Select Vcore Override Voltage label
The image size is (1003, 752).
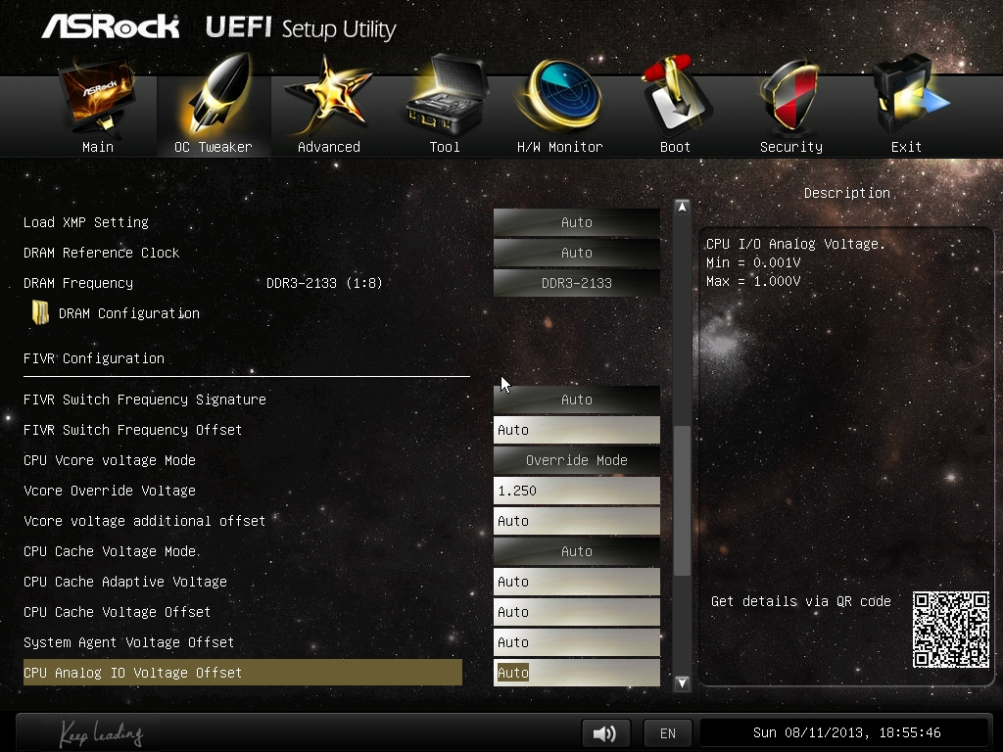coord(110,491)
